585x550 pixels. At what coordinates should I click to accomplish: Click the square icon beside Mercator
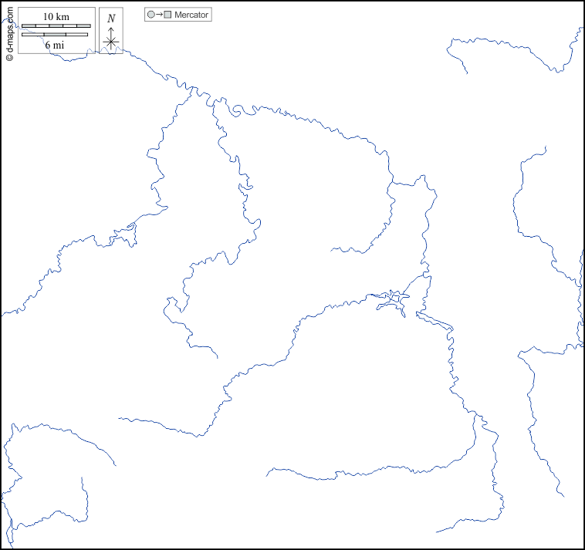pos(167,15)
